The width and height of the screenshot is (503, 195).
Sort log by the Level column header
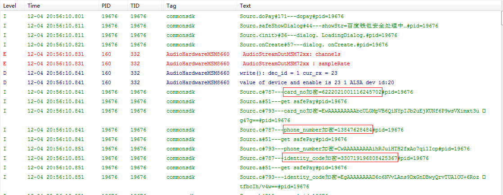12,5
